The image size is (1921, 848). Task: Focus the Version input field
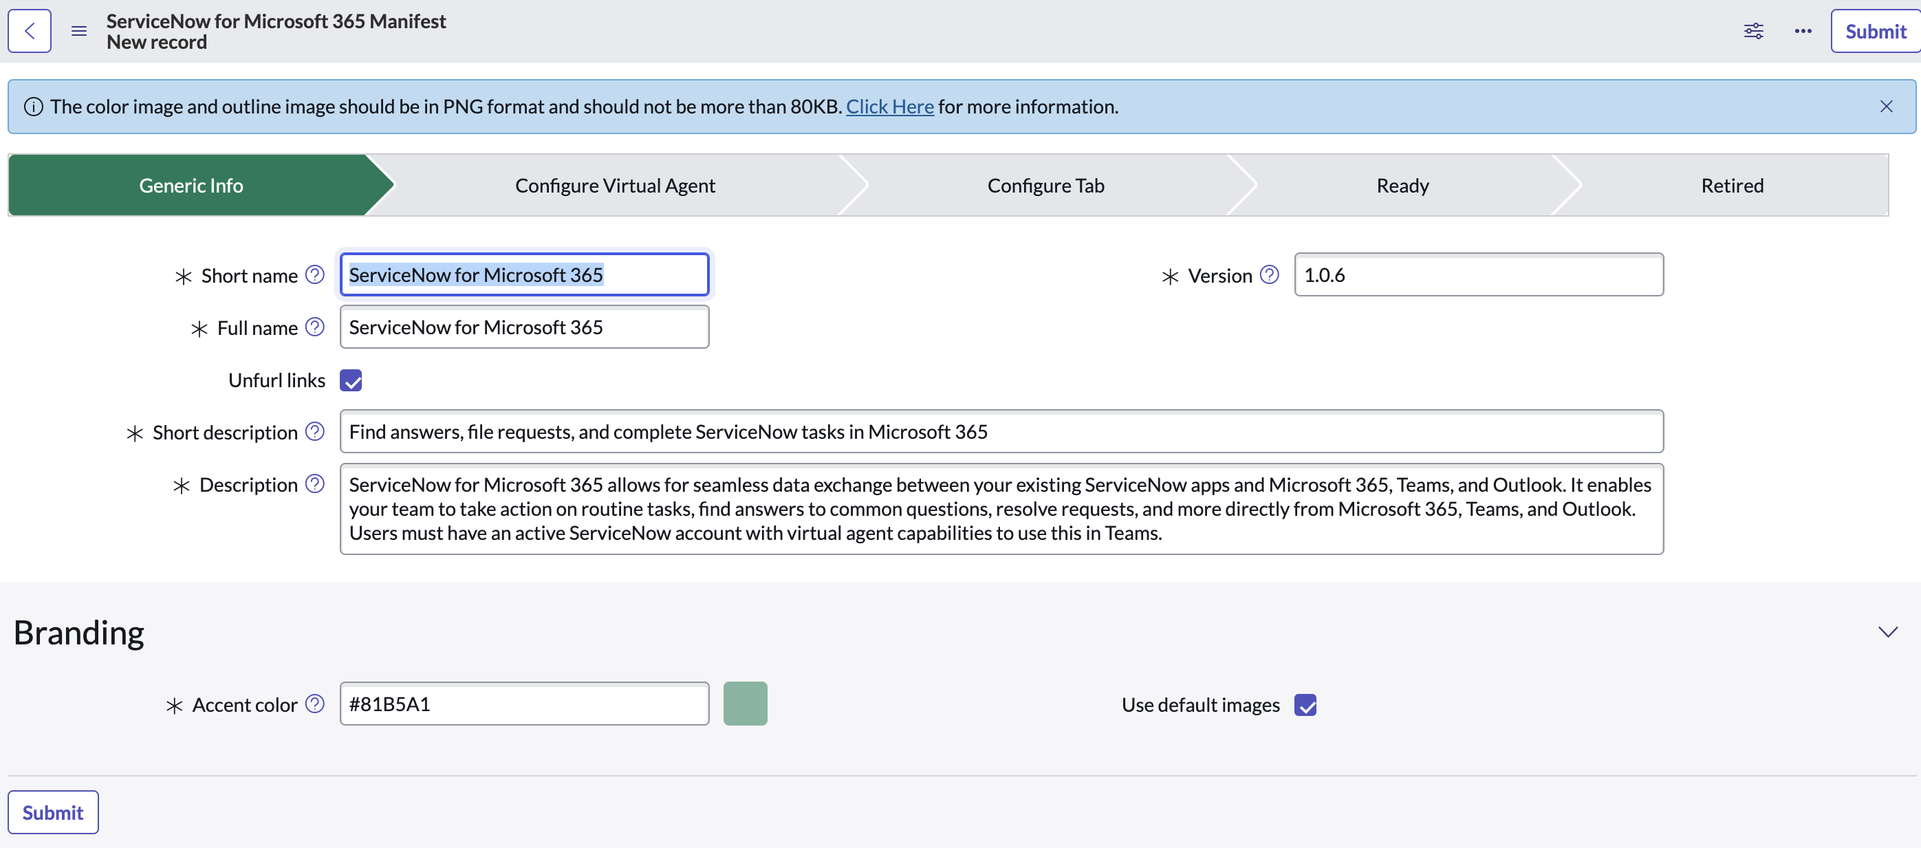[1479, 274]
